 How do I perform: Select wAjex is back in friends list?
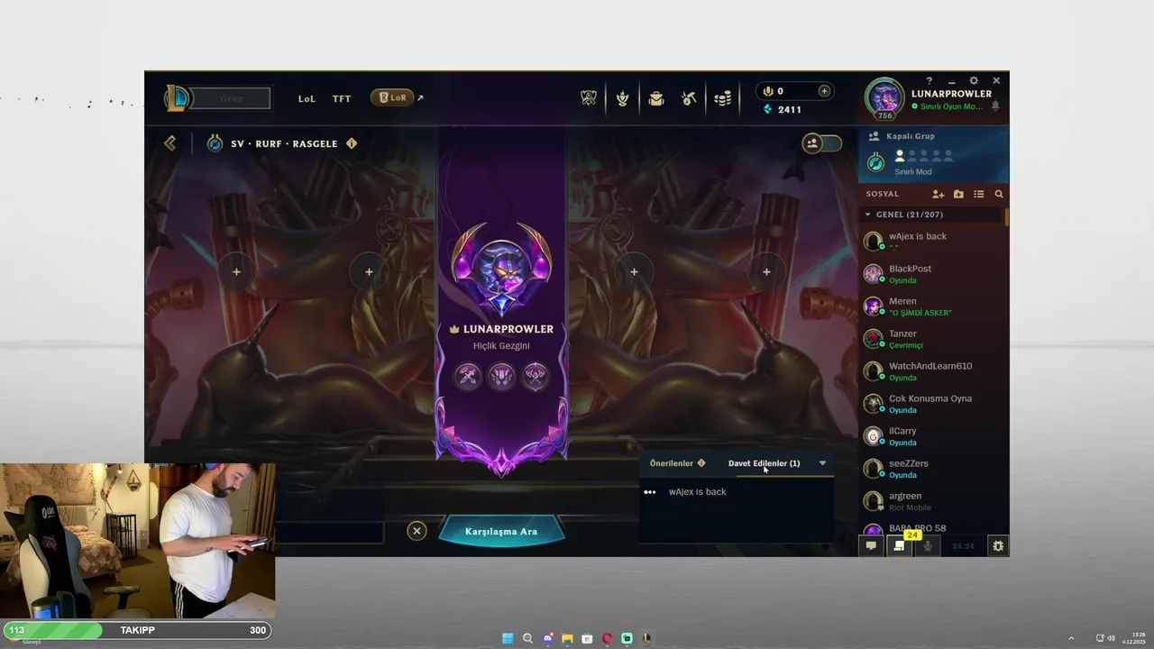[933, 242]
